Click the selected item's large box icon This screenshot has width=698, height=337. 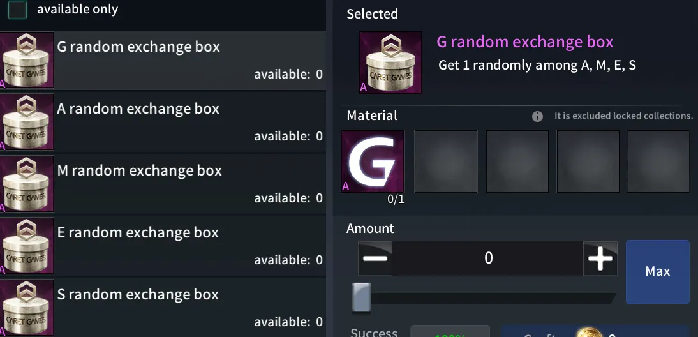(x=390, y=63)
